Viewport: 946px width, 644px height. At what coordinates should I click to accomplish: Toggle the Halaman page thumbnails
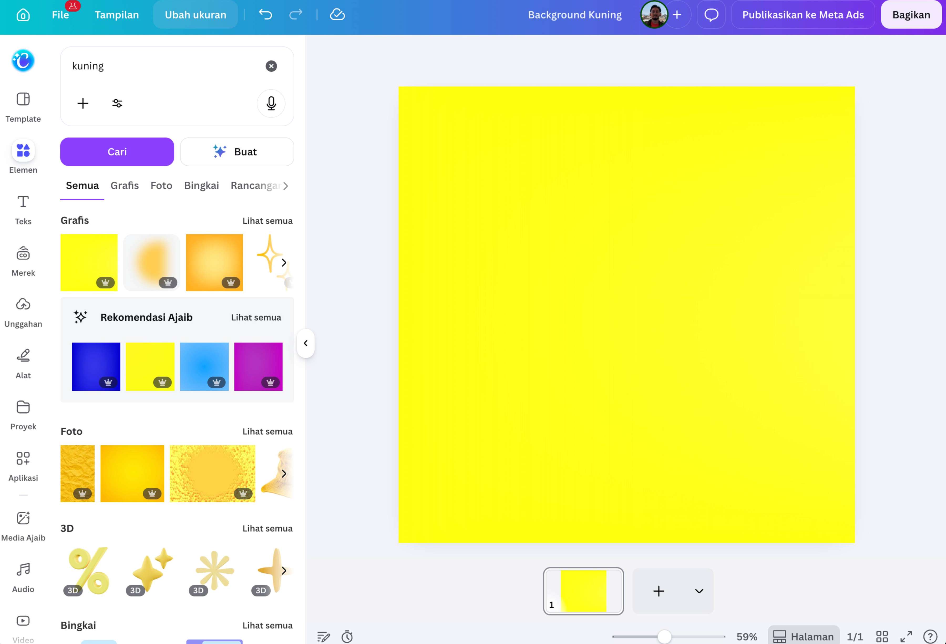coord(804,636)
